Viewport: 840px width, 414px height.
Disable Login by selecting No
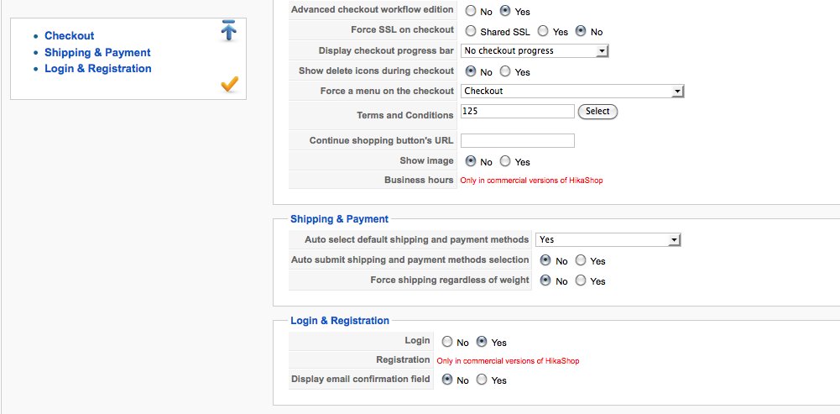click(x=447, y=342)
